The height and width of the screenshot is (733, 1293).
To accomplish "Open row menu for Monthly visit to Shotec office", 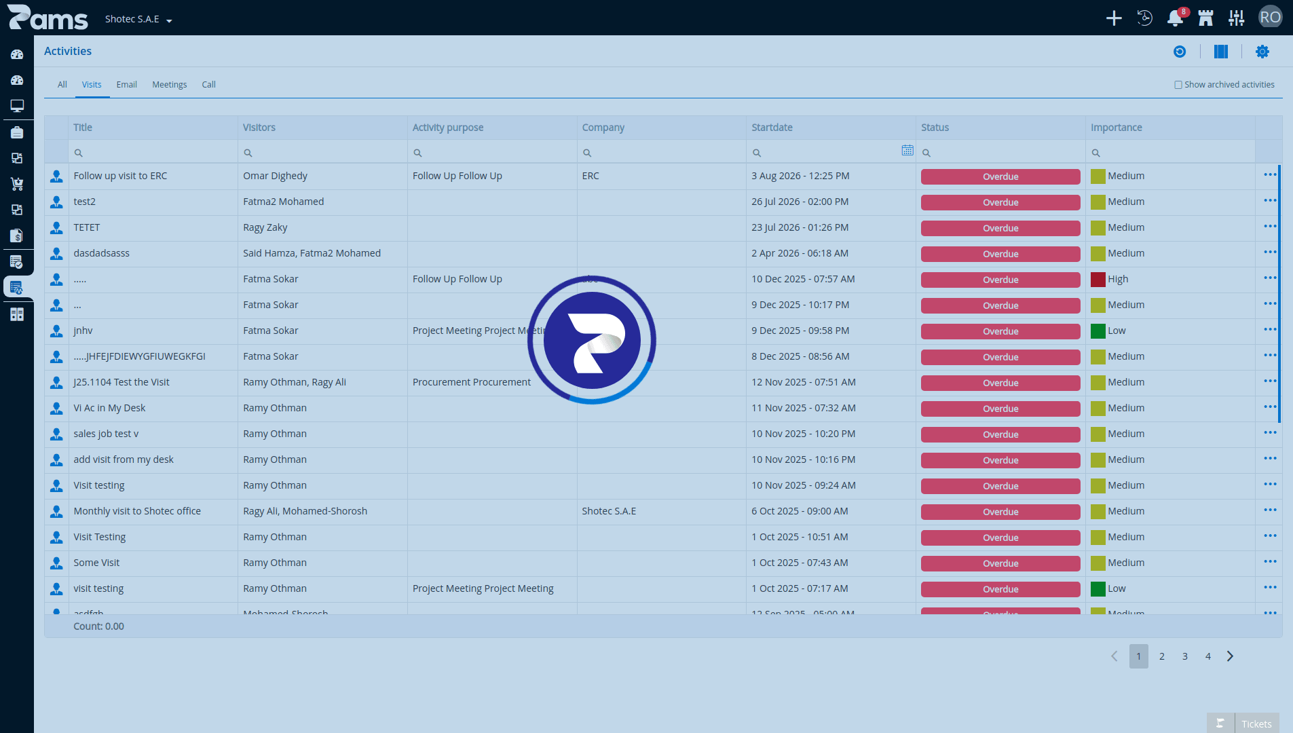I will (1270, 510).
